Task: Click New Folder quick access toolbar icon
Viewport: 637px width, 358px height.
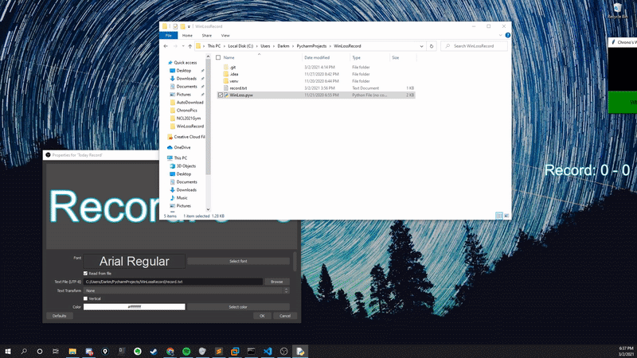Action: (x=183, y=26)
